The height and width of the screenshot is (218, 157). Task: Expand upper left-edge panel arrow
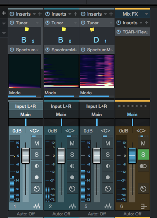click(x=4, y=23)
